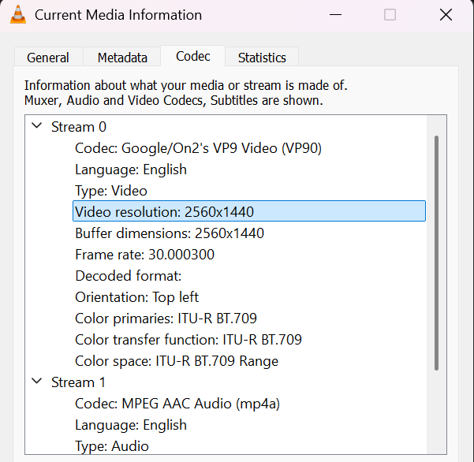Maximize the Current Media Information window
Image resolution: width=474 pixels, height=462 pixels.
point(390,15)
